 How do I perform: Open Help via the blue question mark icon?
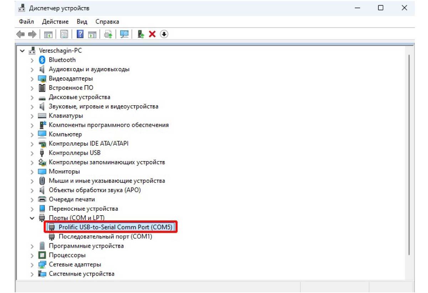coord(81,34)
